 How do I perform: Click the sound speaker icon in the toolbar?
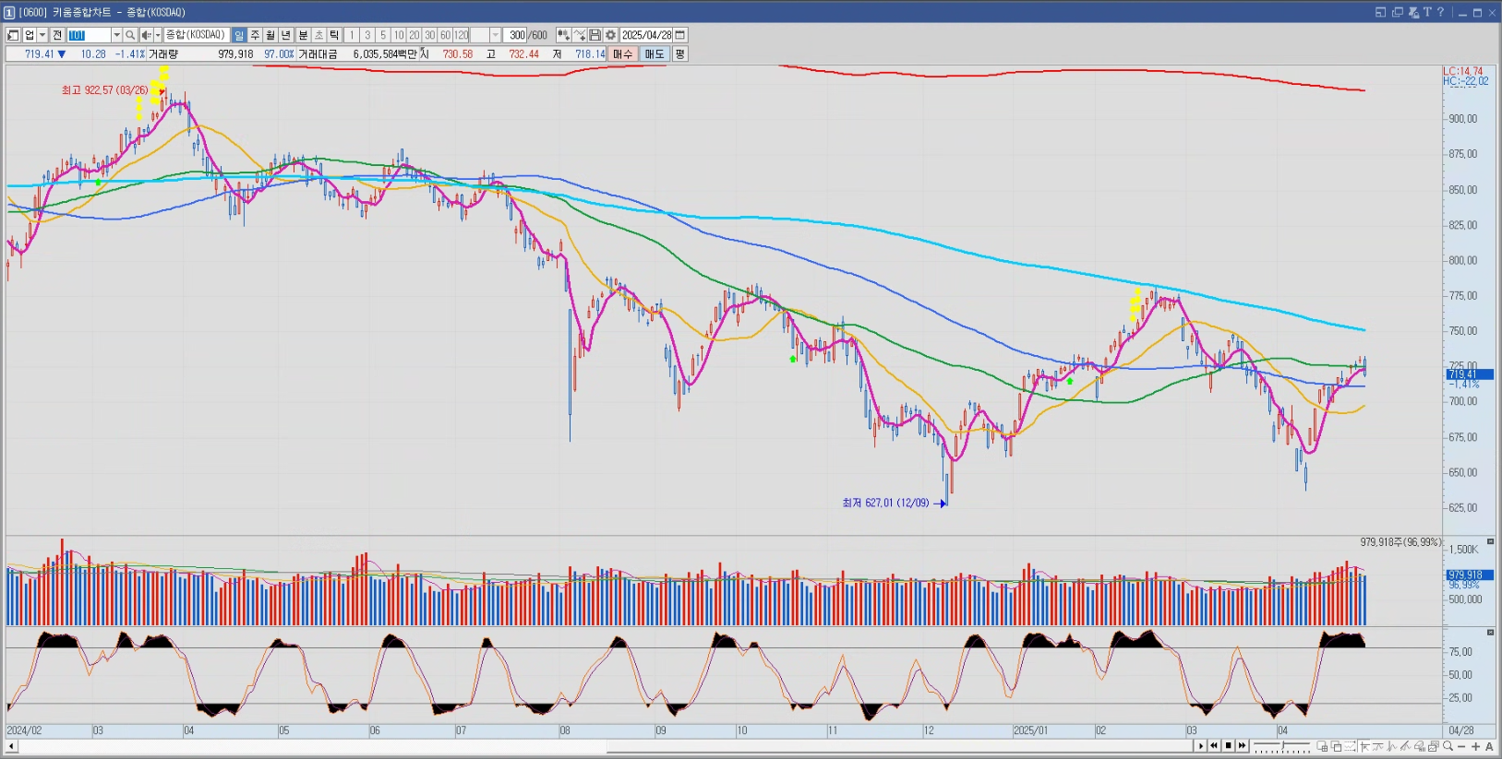pyautogui.click(x=146, y=35)
